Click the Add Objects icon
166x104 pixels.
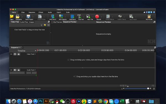tap(61, 17)
